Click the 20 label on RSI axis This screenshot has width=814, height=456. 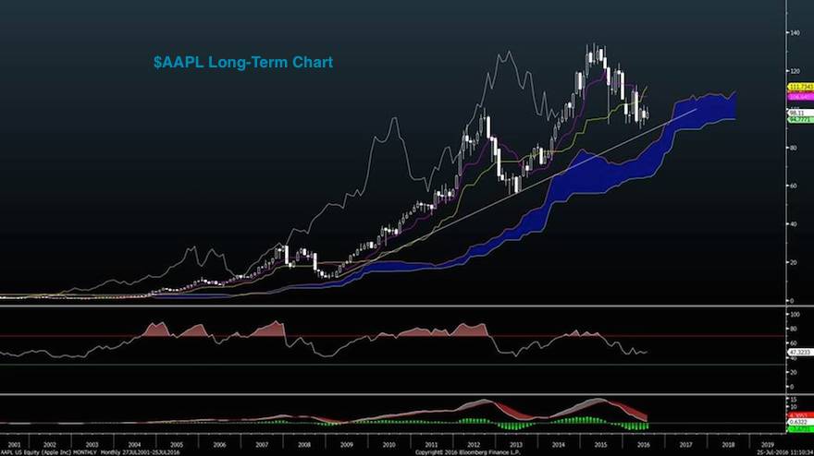[x=794, y=373]
